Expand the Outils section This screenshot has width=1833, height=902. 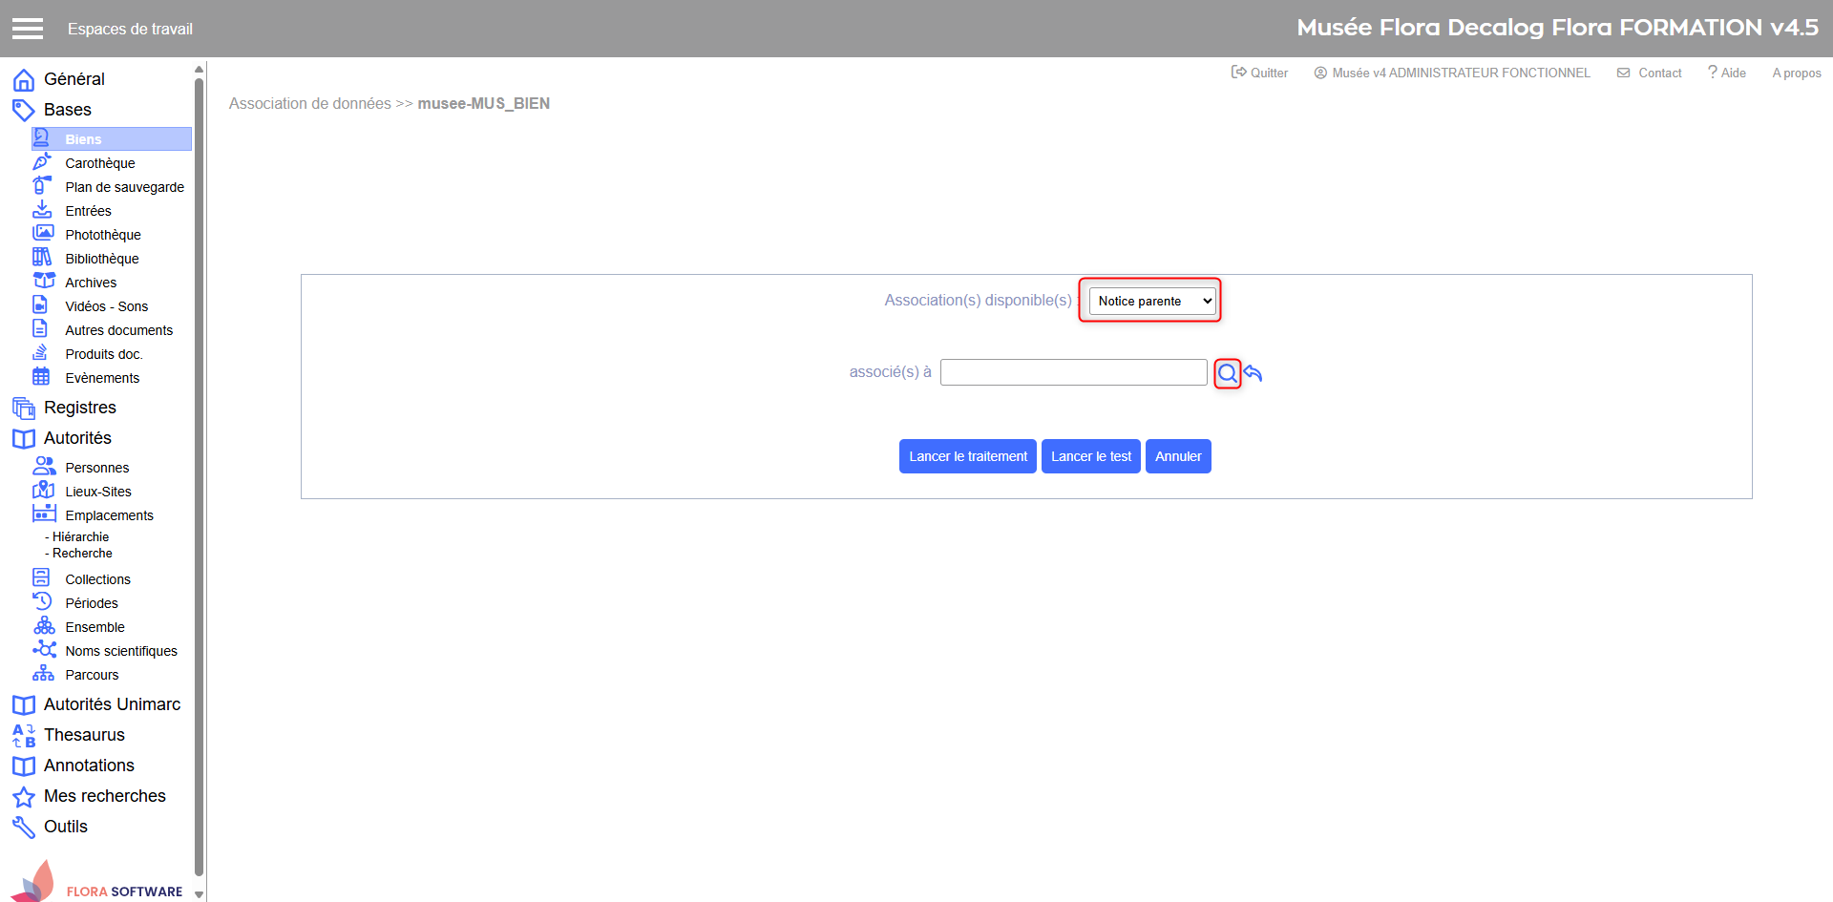65,827
